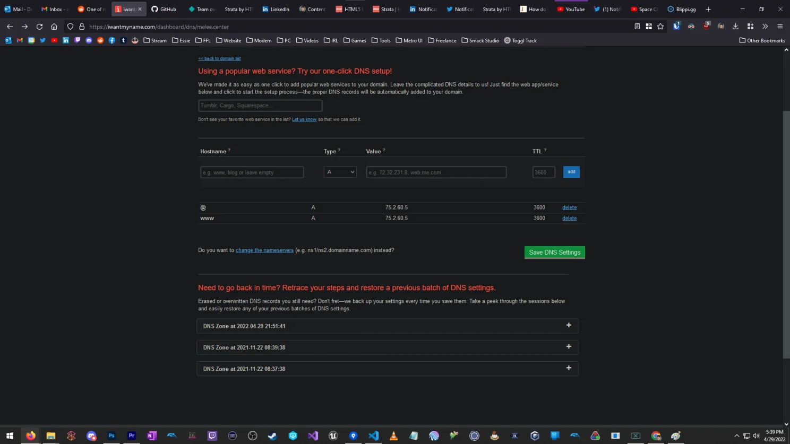This screenshot has height=444, width=790.
Task: Delete the www A record
Action: 569,218
